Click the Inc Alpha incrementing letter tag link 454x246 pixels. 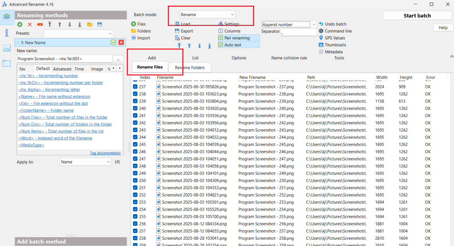pos(49,90)
